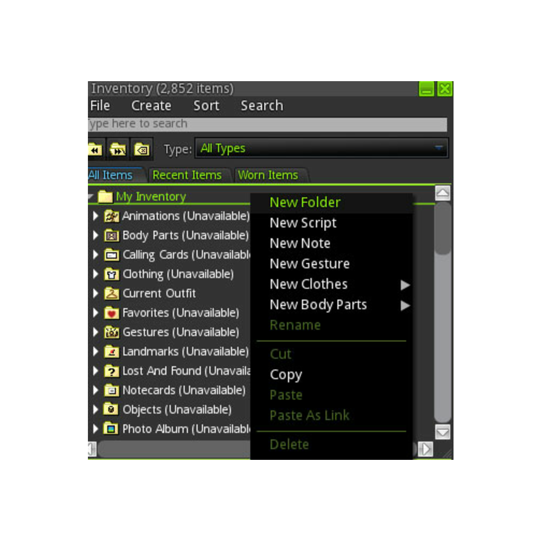The height and width of the screenshot is (541, 541).
Task: Collapse the My Inventory folder
Action: coord(90,196)
